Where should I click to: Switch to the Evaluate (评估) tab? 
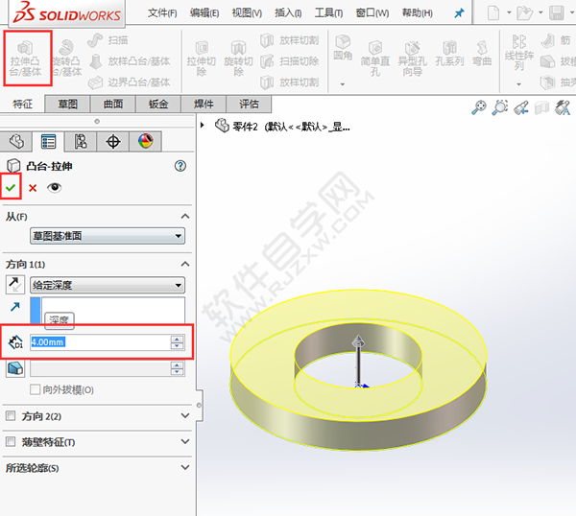pyautogui.click(x=249, y=105)
